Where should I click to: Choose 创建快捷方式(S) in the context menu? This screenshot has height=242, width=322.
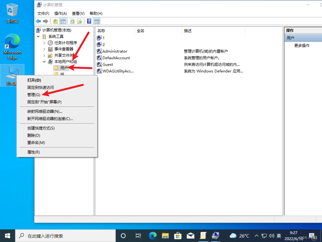click(57, 128)
